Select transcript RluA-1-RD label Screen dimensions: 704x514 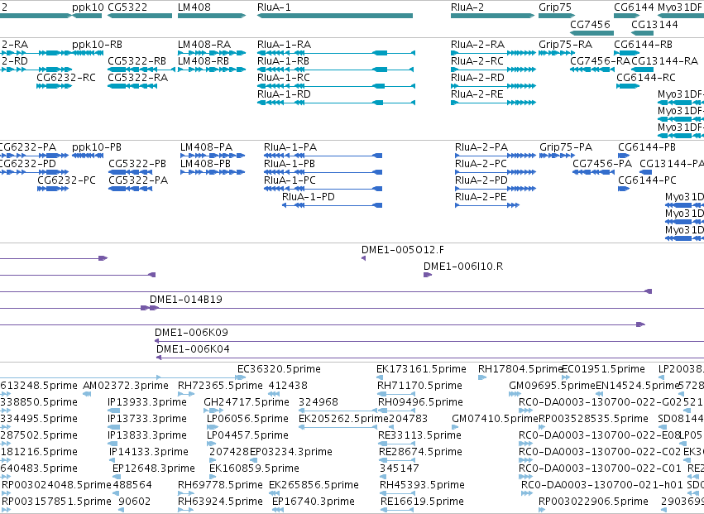click(284, 94)
